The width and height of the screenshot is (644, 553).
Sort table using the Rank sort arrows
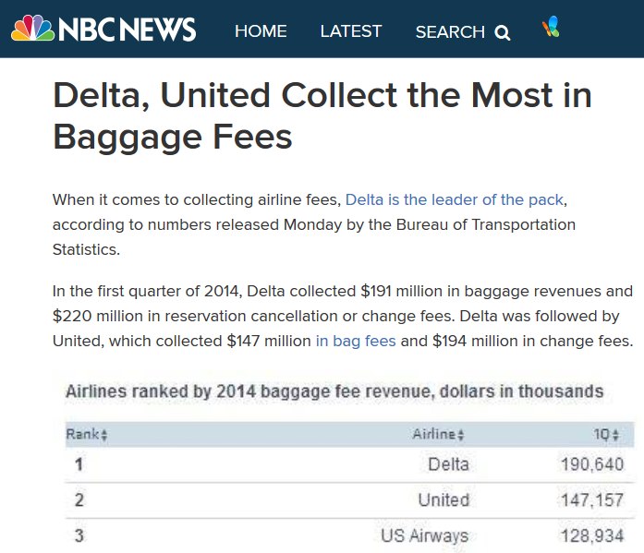pyautogui.click(x=104, y=435)
